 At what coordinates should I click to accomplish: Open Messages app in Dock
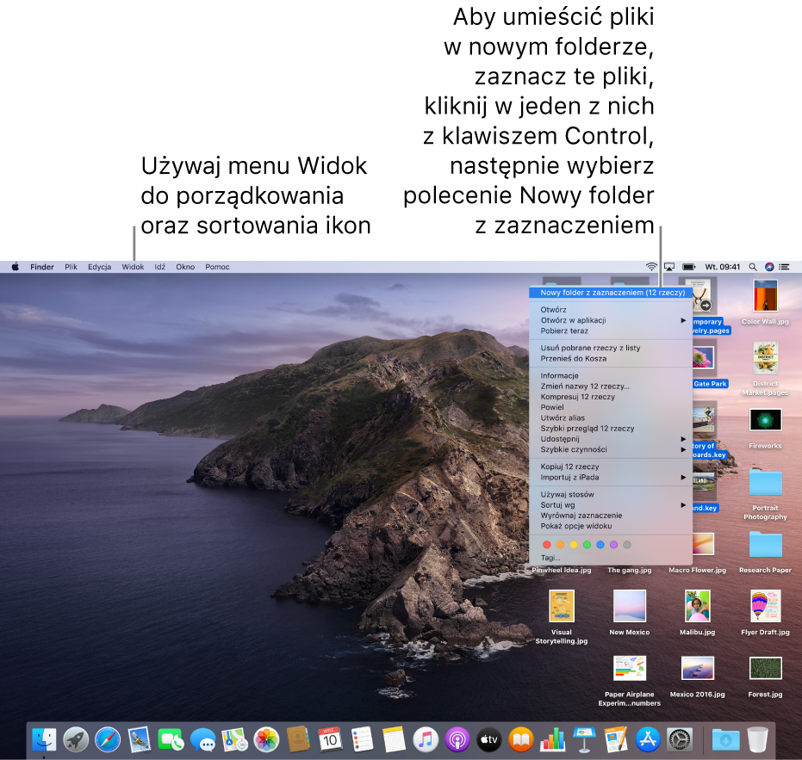click(x=203, y=739)
